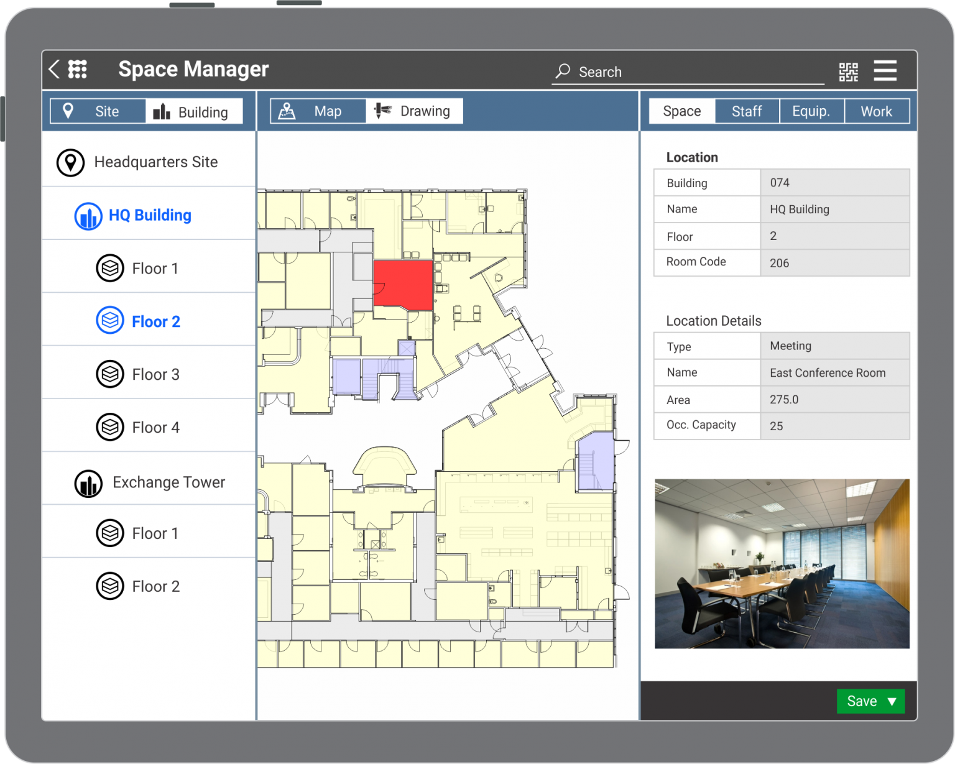Select the red highlighted room on floor plan

[403, 285]
